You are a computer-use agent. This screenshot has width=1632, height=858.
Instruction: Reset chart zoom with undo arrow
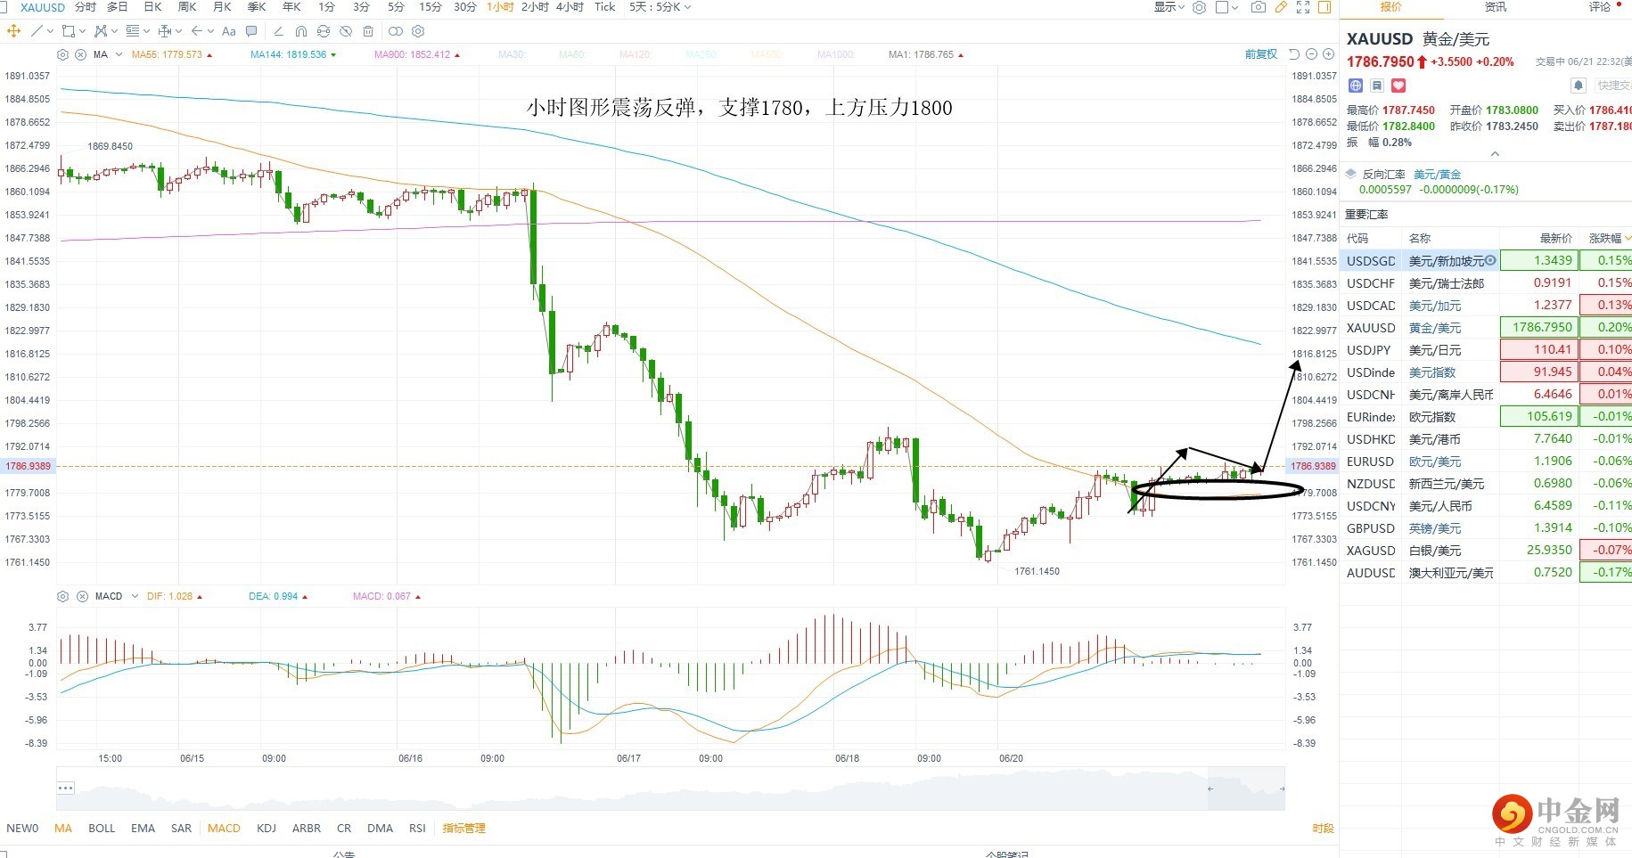(x=1294, y=54)
